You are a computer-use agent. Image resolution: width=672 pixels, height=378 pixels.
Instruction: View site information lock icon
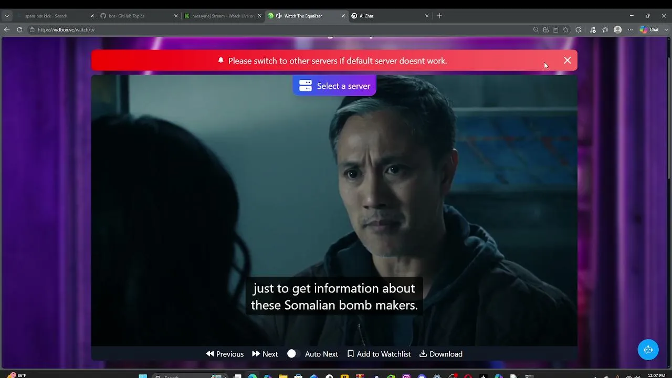coord(32,30)
